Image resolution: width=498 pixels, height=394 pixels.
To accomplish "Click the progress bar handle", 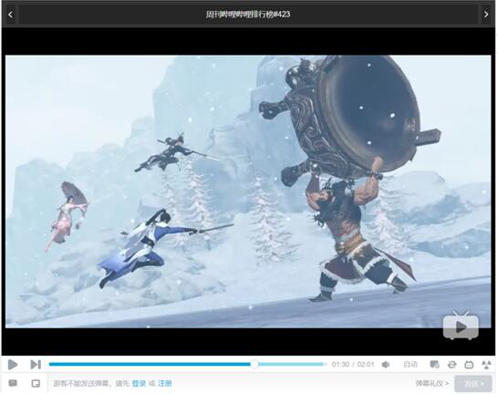I will tap(254, 365).
